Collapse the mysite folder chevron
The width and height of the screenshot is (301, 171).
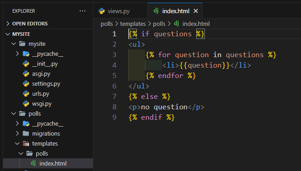[x=14, y=44]
